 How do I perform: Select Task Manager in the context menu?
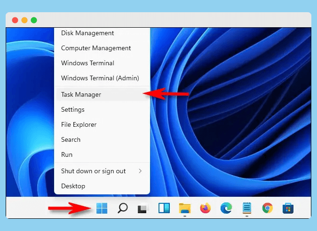[x=81, y=94]
